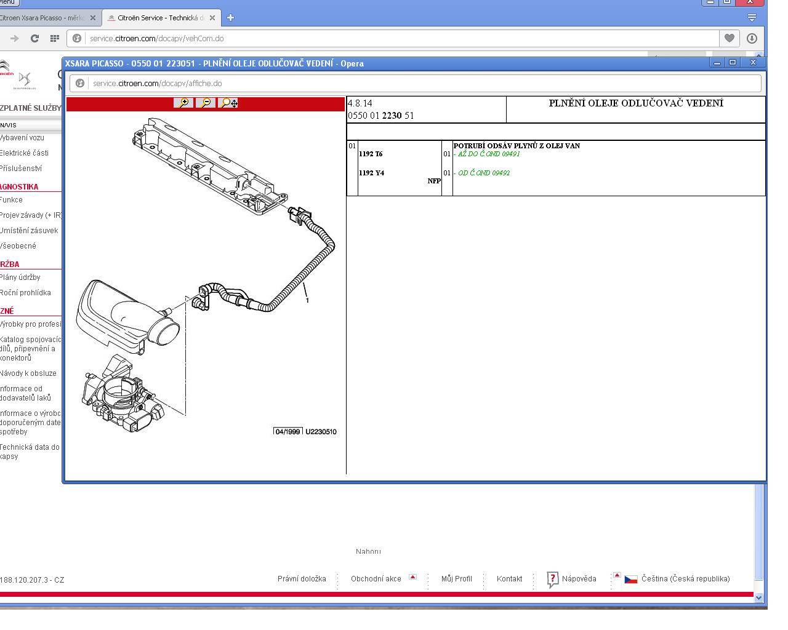Minimize the XSARA PICASSO popup window
788x630 pixels.
(717, 62)
